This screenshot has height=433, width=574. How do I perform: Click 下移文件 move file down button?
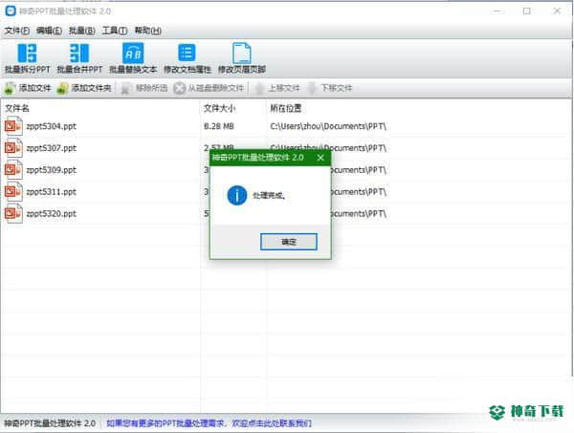330,88
